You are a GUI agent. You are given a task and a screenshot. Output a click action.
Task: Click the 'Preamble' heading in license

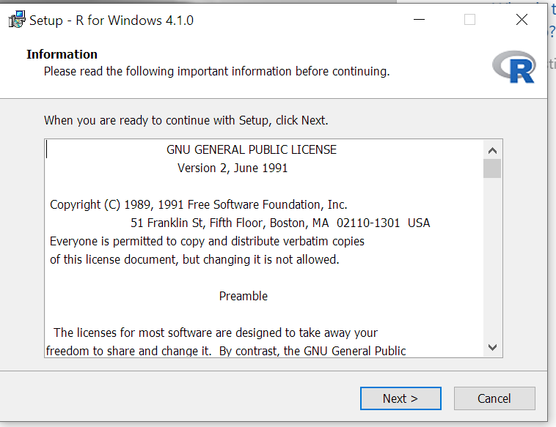[244, 296]
